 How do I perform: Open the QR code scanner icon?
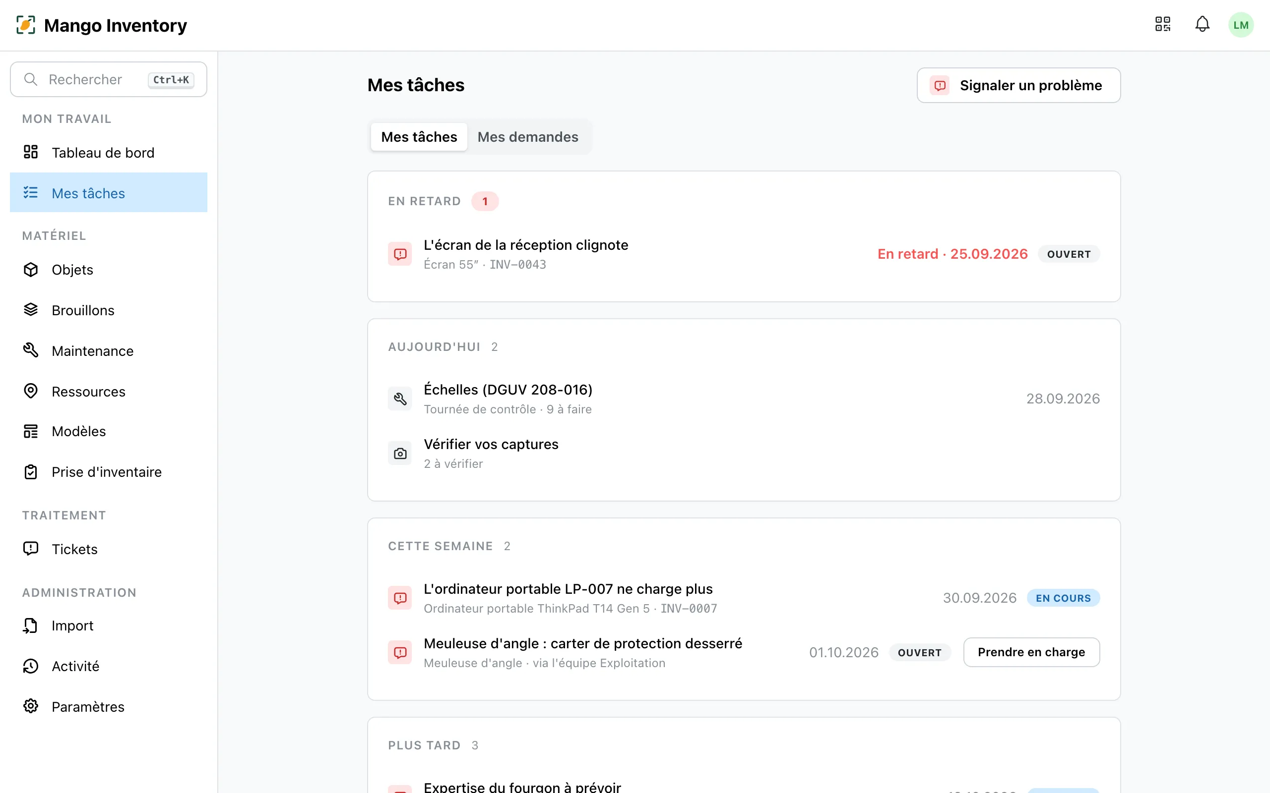pyautogui.click(x=1163, y=24)
